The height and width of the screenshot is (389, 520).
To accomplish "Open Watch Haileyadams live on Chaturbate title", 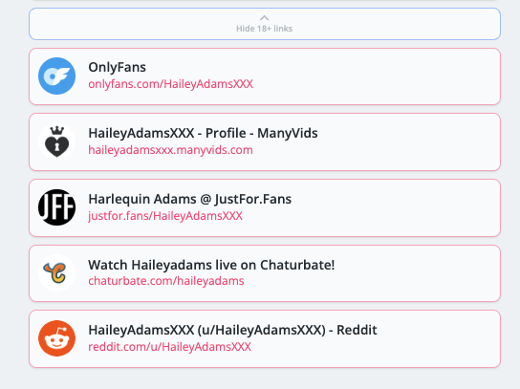I will point(211,265).
